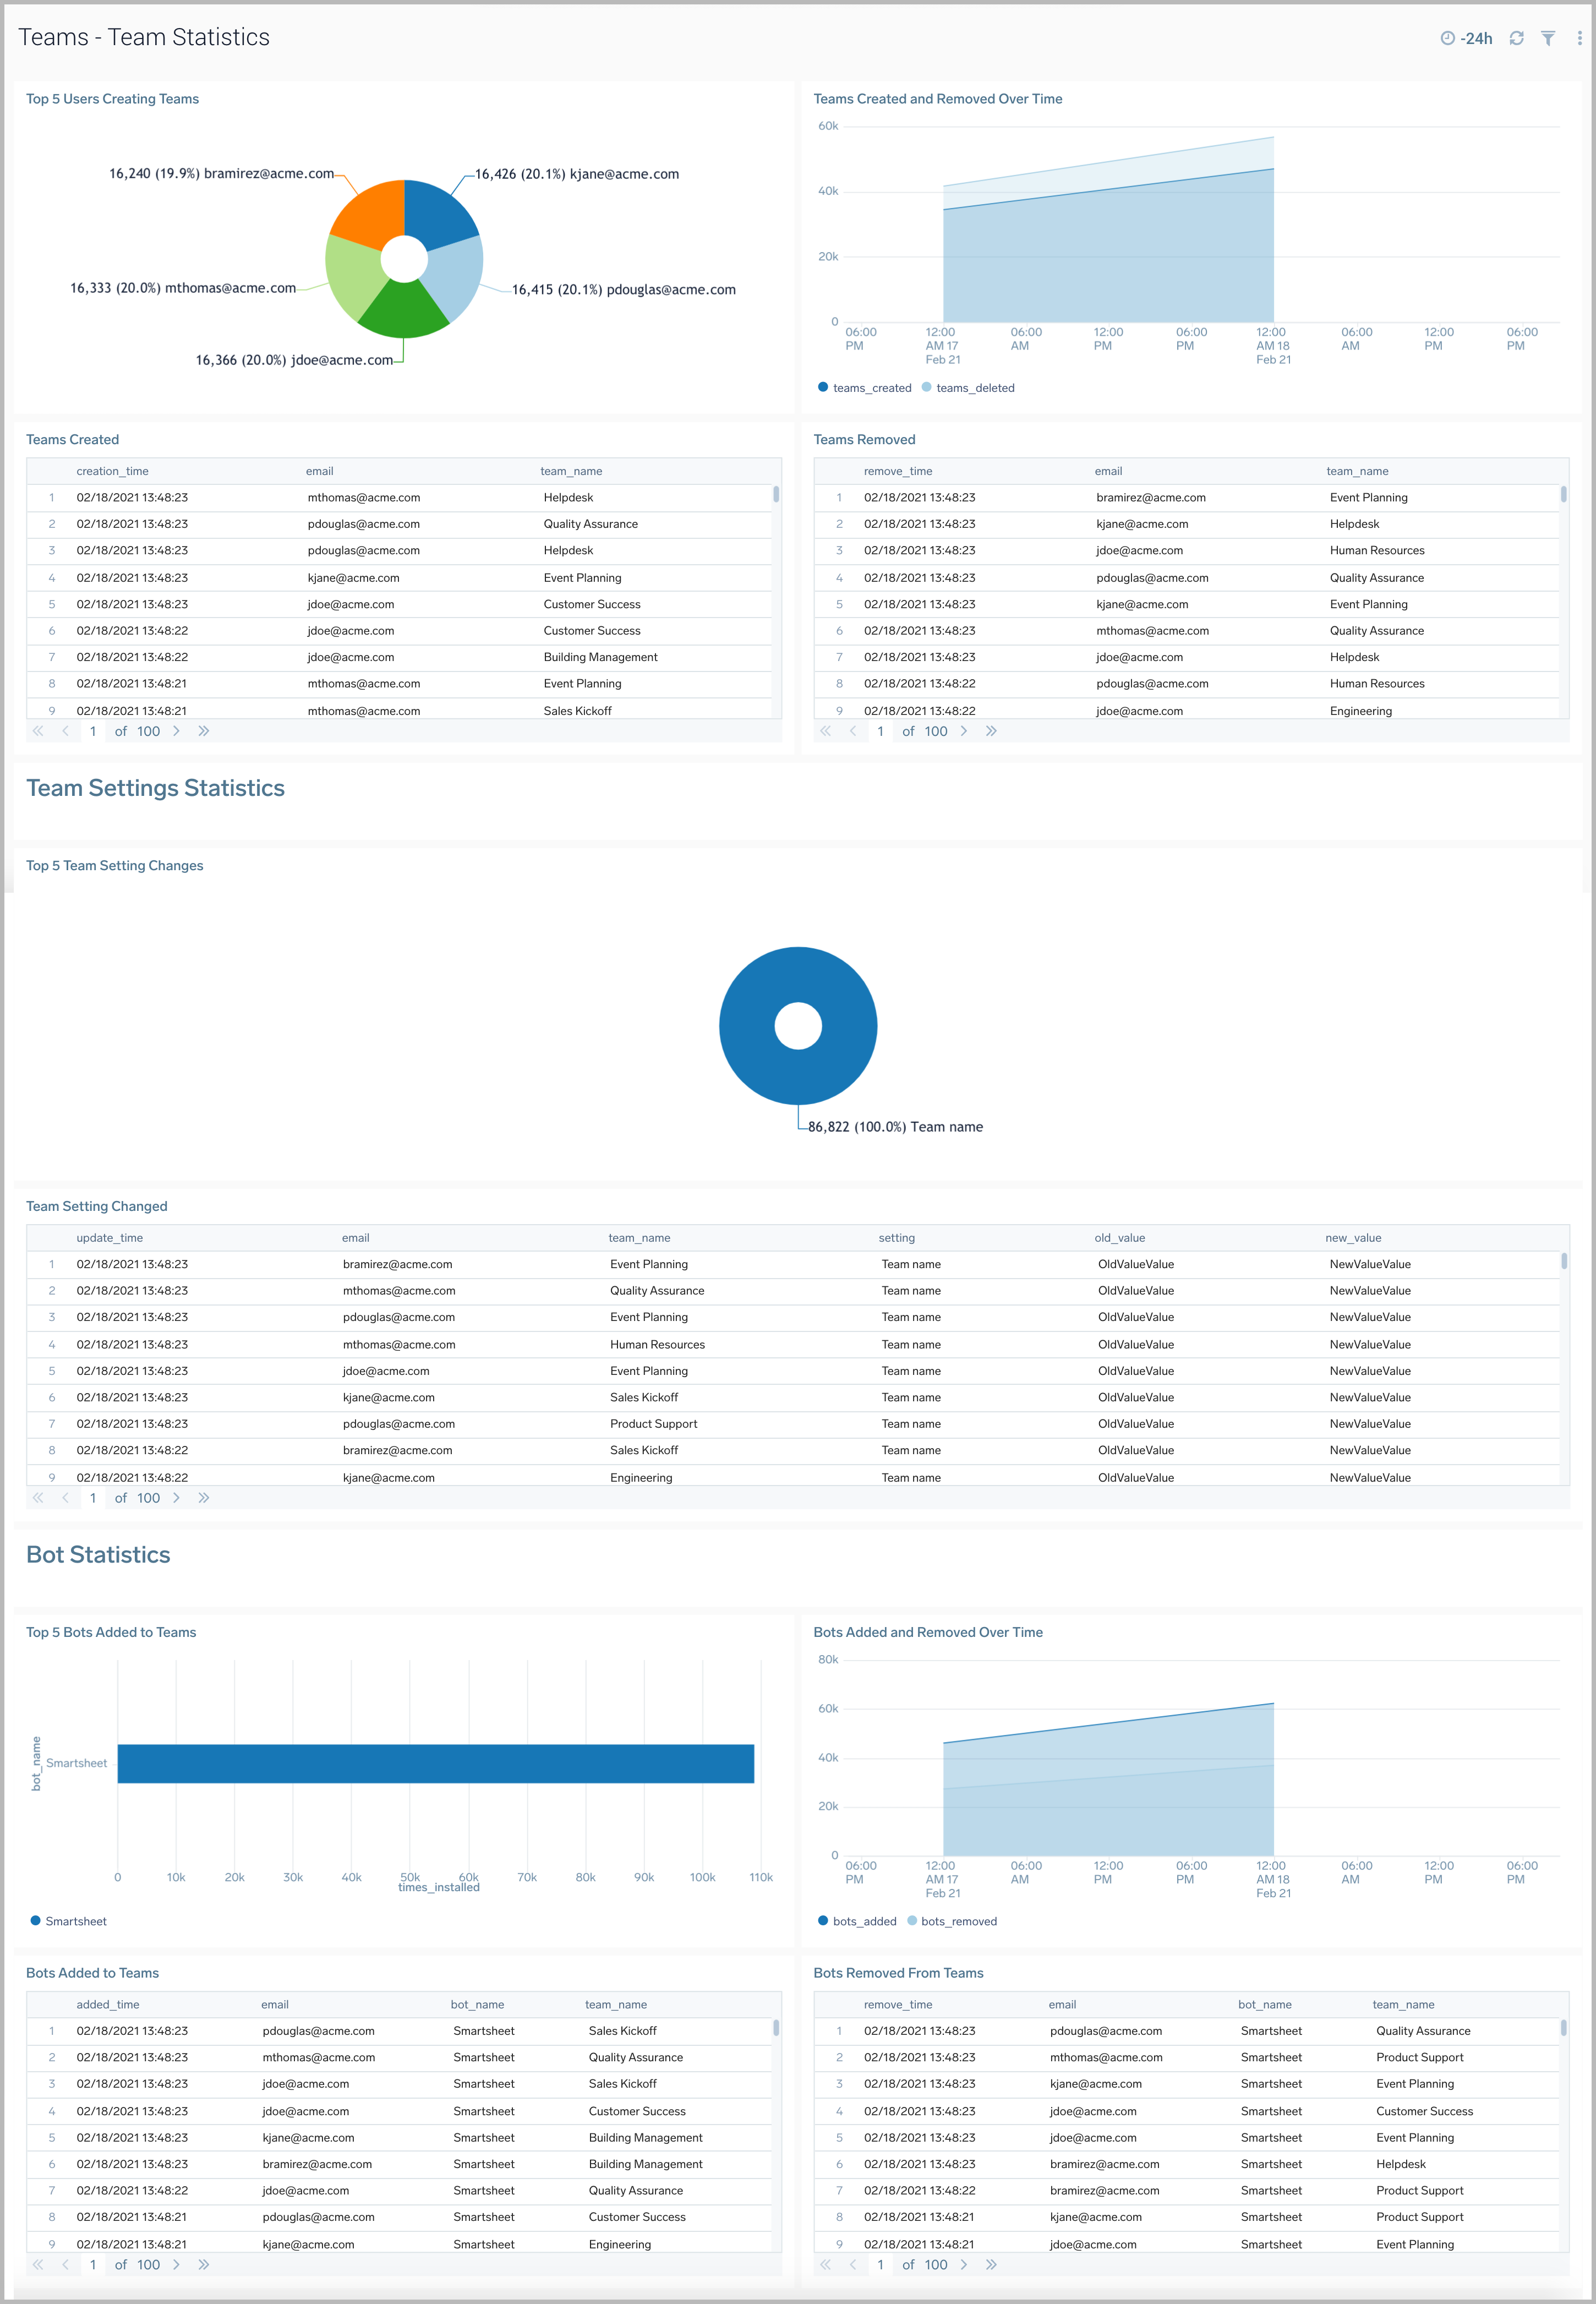The height and width of the screenshot is (2304, 1596).
Task: Go to previous page in Teams Created table
Action: click(x=66, y=731)
